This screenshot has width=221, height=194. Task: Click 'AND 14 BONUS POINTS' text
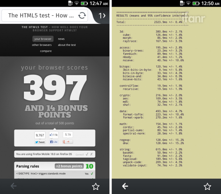(56, 111)
